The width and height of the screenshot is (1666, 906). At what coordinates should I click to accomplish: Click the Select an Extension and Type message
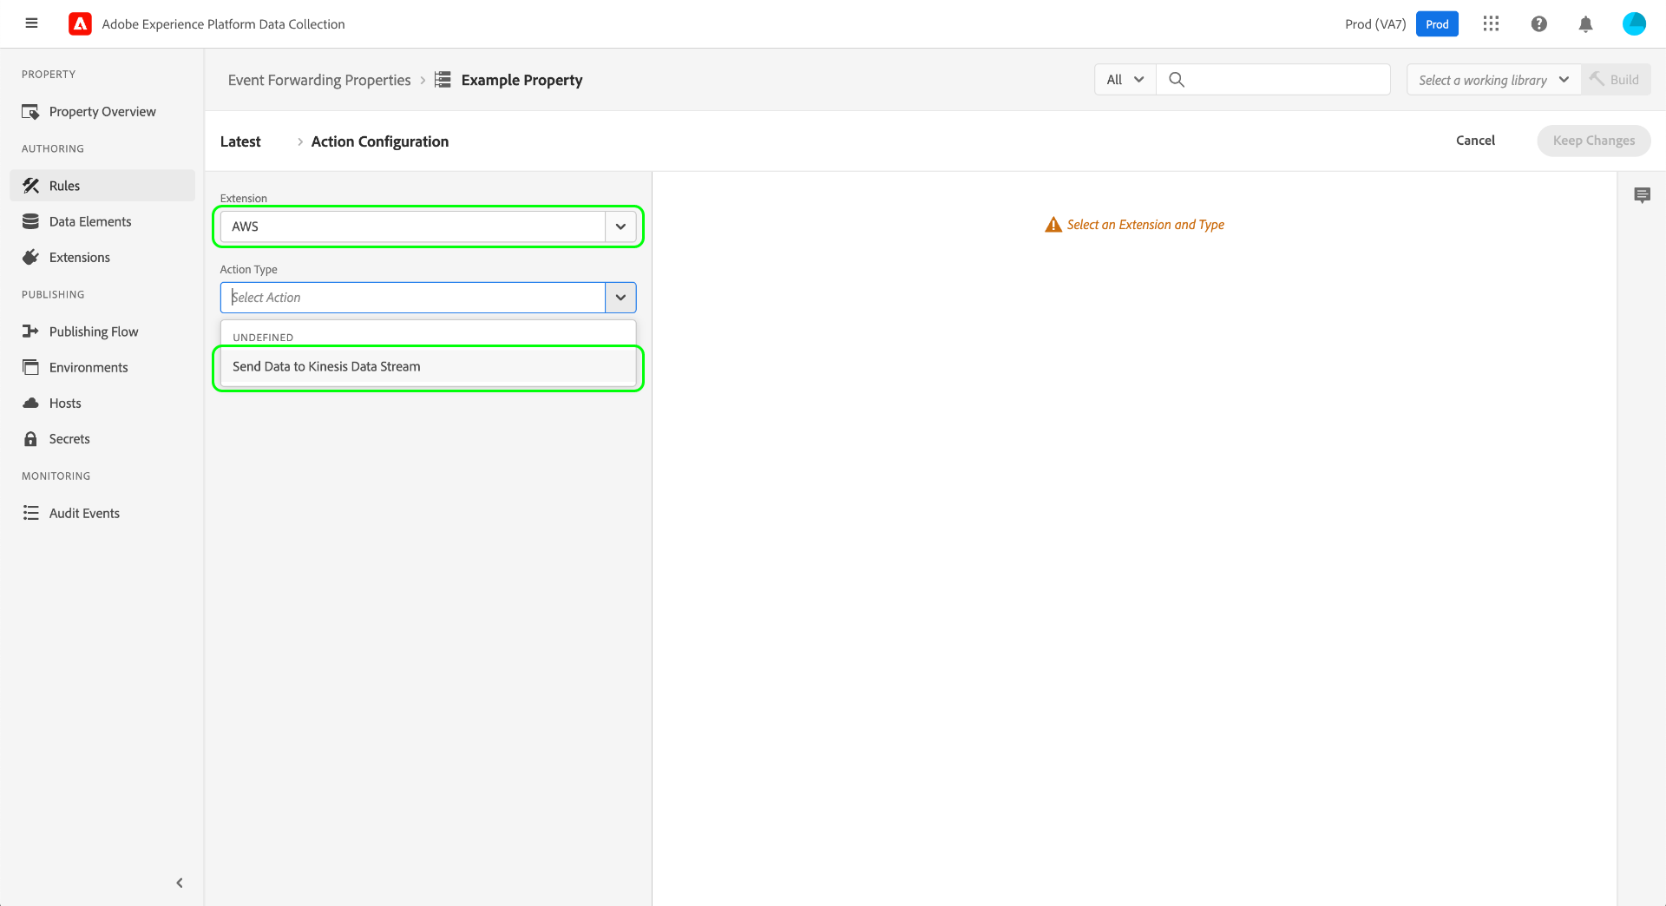1145,225
